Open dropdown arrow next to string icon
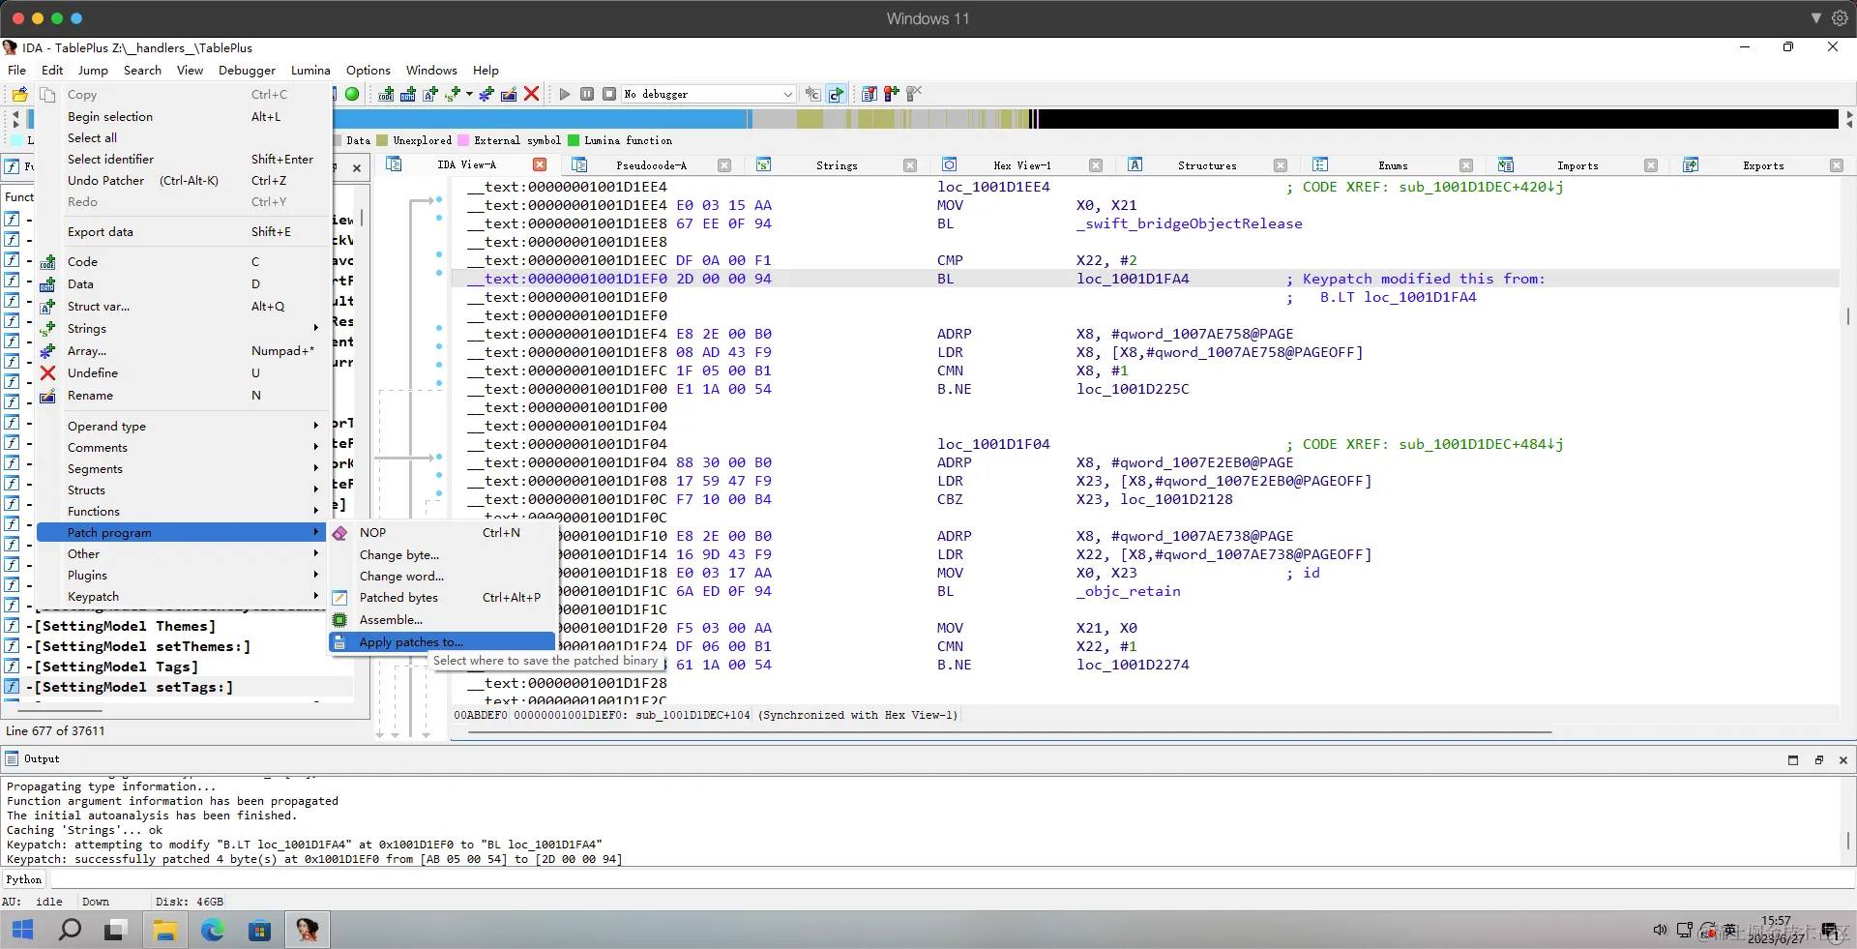This screenshot has width=1857, height=949. pyautogui.click(x=469, y=94)
